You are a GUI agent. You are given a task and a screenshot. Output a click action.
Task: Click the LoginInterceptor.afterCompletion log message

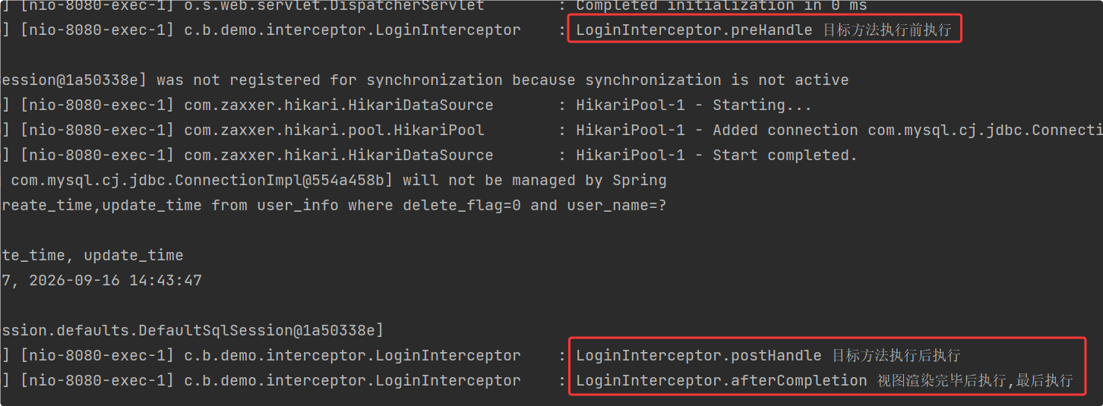[x=824, y=380]
